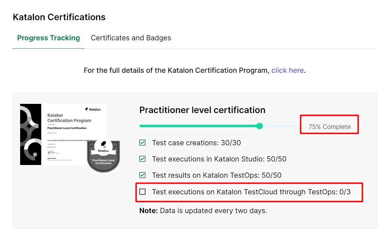
Task: Follow the "click here" program details link
Action: 287,70
